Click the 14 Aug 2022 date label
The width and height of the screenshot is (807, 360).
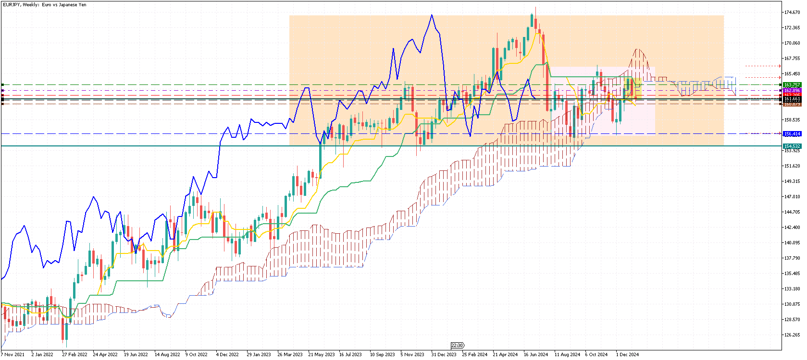167,355
